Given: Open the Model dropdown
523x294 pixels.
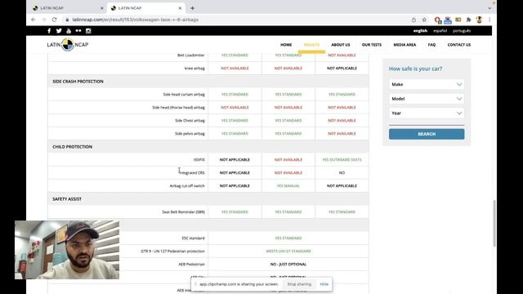Looking at the screenshot, I should [x=427, y=99].
